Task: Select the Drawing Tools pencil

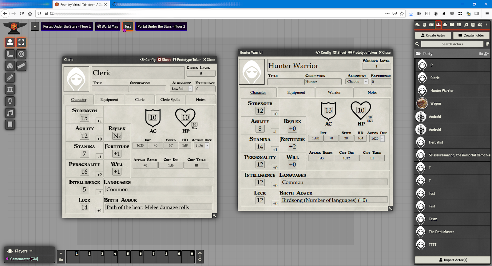Action: coord(10,78)
